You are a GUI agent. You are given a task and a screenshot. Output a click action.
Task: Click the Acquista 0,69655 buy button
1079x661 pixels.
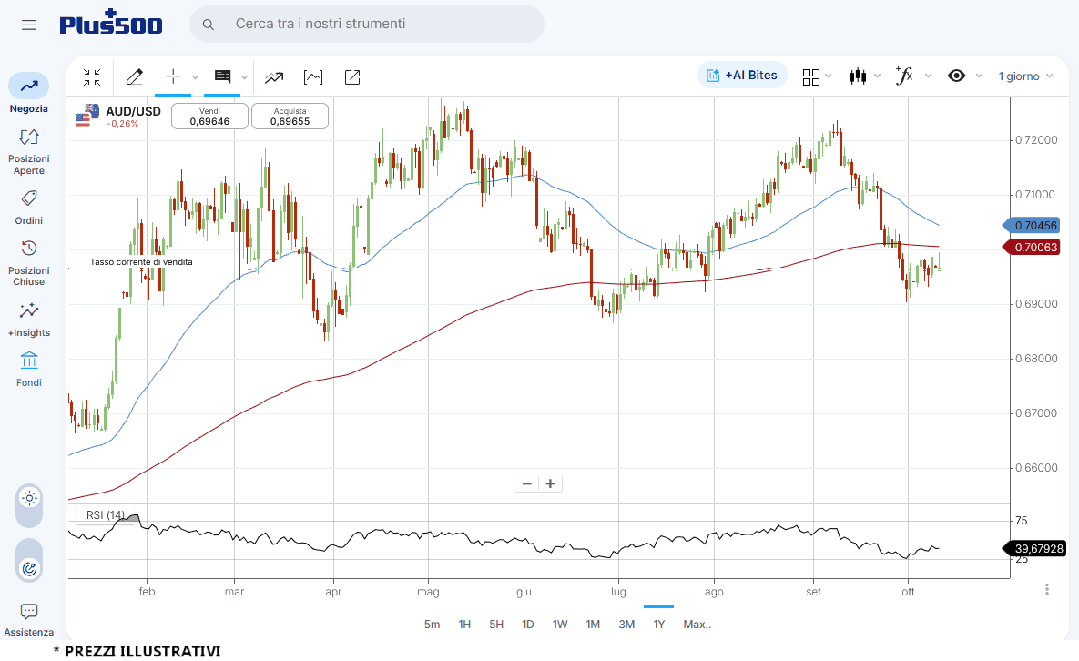(290, 117)
